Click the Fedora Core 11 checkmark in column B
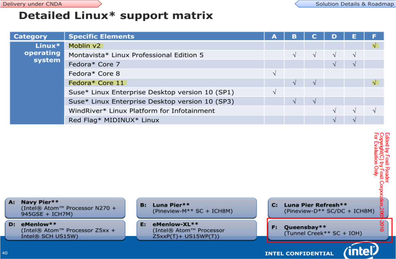Image resolution: width=396 pixels, height=259 pixels. pyautogui.click(x=294, y=83)
